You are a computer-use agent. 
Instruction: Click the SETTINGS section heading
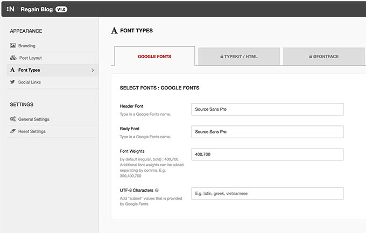click(22, 104)
